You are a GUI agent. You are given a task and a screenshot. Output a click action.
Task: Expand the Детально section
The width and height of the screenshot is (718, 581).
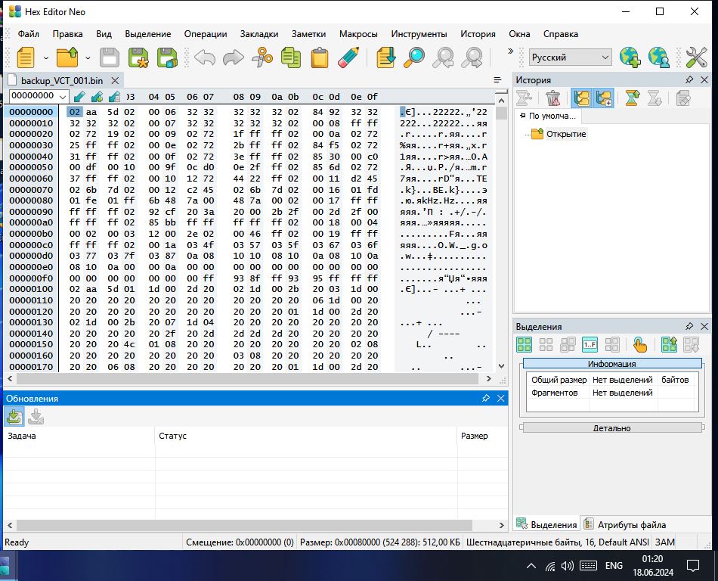[x=612, y=428]
